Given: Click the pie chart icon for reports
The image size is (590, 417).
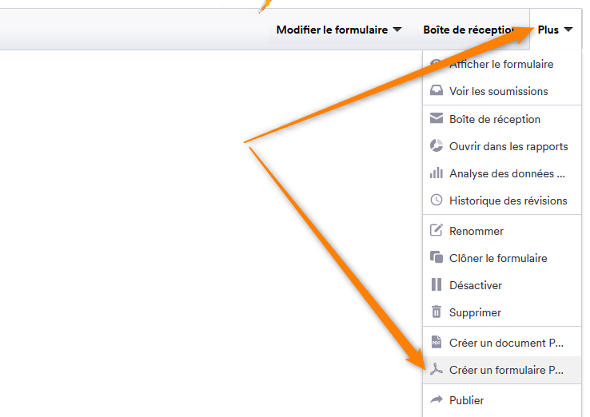Looking at the screenshot, I should tap(436, 145).
